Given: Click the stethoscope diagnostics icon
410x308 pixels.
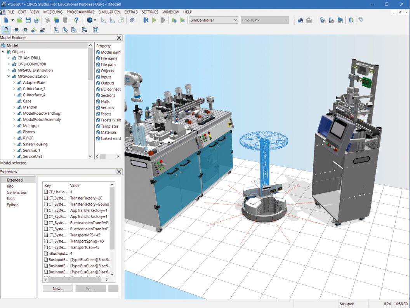Looking at the screenshot, I should tap(361, 20).
